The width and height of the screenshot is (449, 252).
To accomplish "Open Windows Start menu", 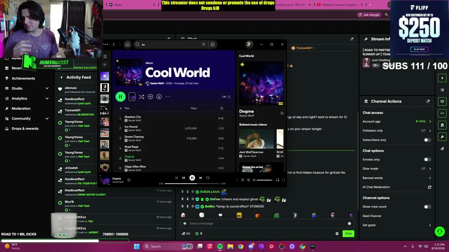I will [x=136, y=246].
